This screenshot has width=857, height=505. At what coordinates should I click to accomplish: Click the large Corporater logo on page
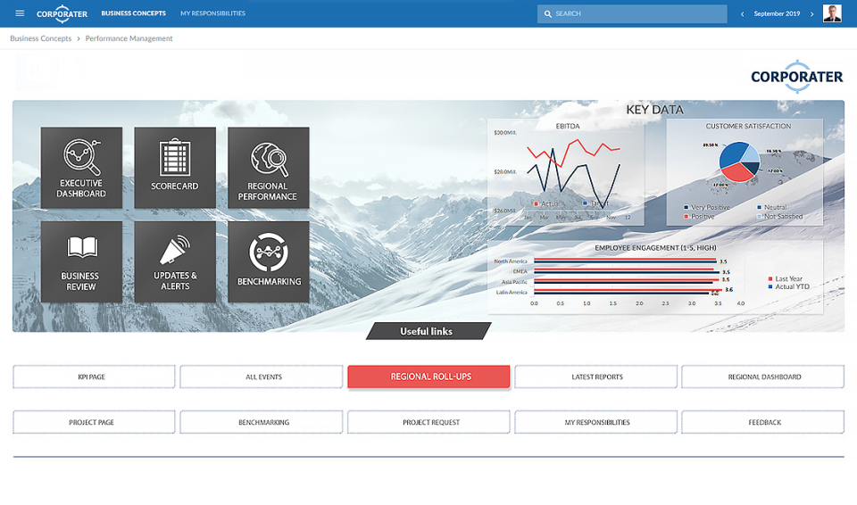797,77
